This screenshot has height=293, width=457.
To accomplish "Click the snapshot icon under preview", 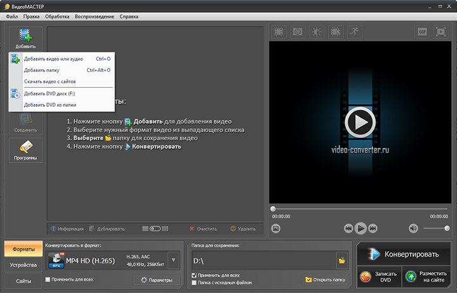I will (x=275, y=228).
